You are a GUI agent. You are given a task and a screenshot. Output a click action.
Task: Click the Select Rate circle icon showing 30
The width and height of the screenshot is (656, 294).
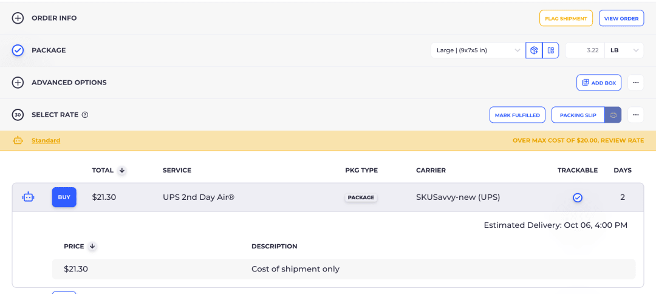pos(18,115)
